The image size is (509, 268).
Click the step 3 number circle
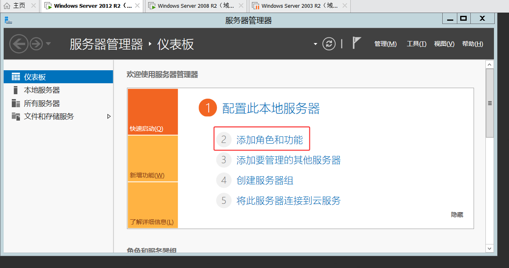(x=224, y=160)
